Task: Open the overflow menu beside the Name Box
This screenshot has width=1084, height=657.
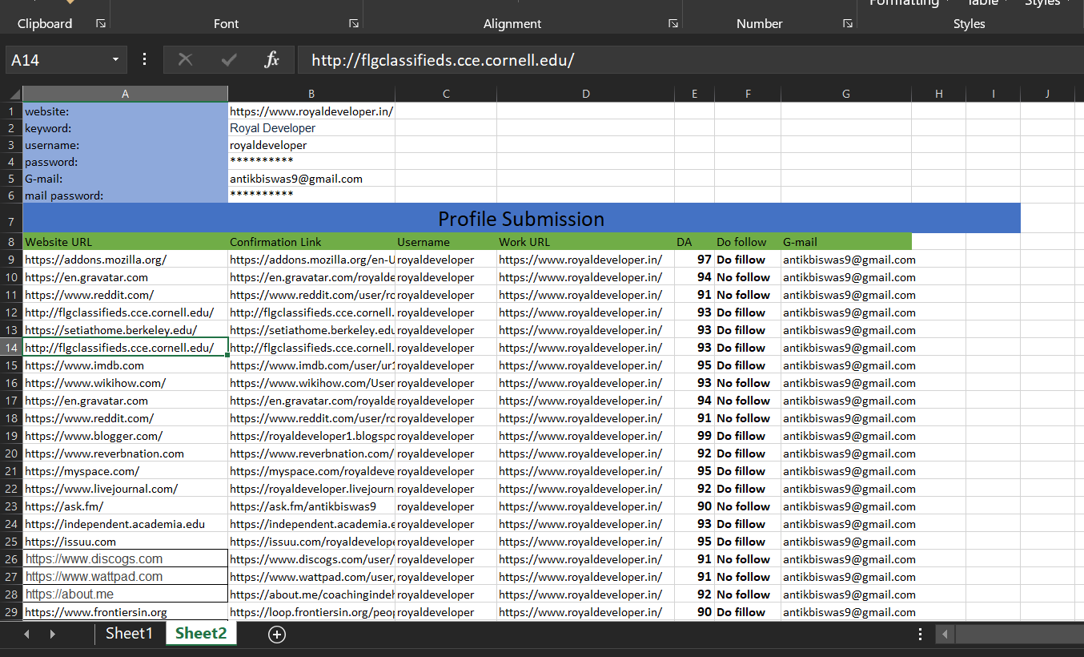Action: coord(144,59)
